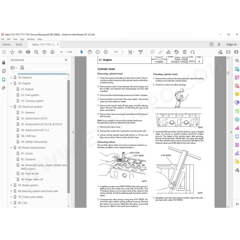
Task: Collapse the 30. Electrical system bookmark
Action: [x=11, y=107]
